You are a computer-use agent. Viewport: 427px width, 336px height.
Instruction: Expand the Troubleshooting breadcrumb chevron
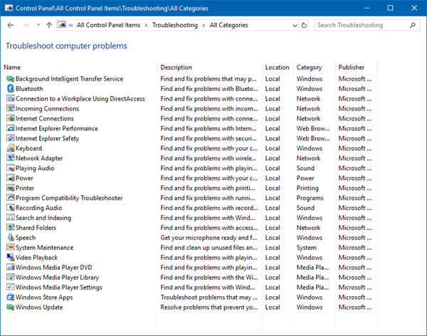[205, 25]
